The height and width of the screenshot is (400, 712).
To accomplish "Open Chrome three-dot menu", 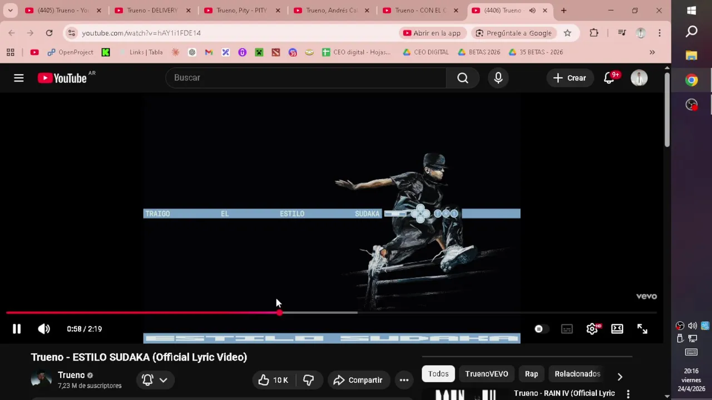I will tap(659, 33).
